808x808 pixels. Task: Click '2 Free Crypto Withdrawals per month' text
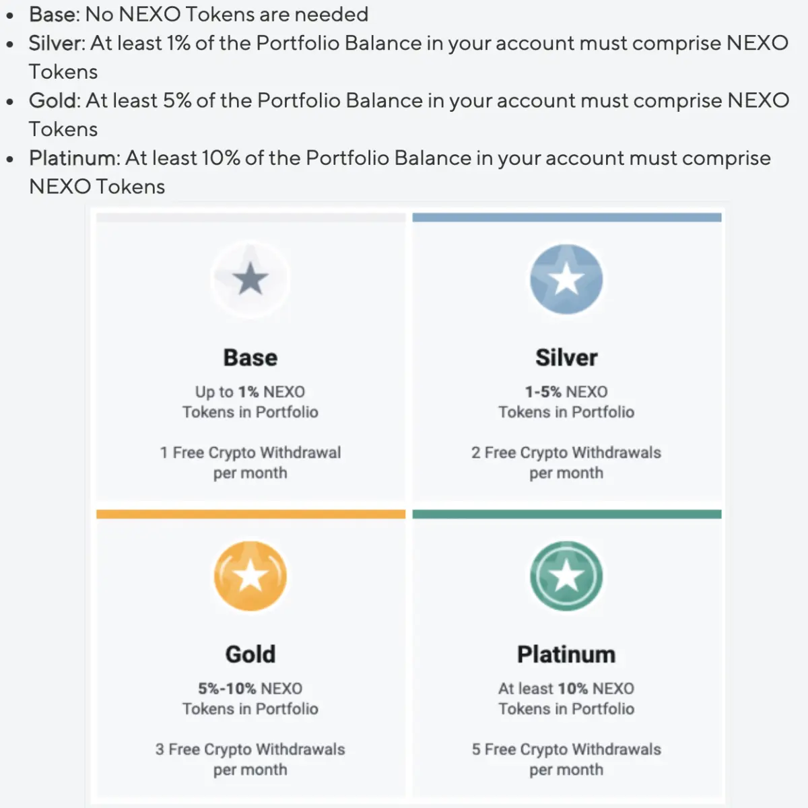pos(566,463)
